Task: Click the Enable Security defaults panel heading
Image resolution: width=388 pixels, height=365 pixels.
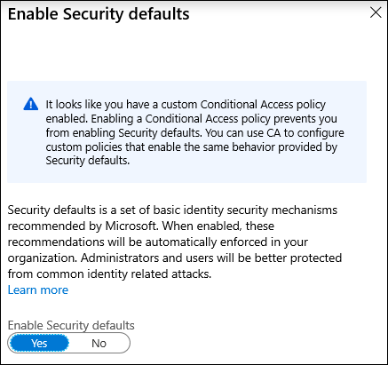Action: coord(99,14)
